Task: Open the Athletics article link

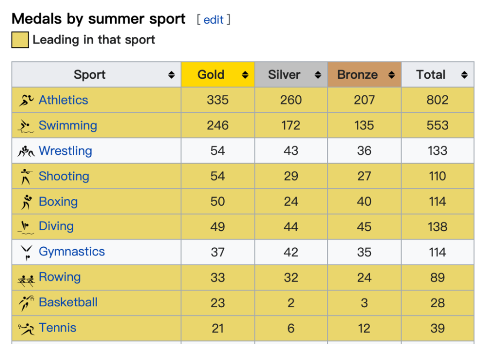Action: [x=64, y=100]
